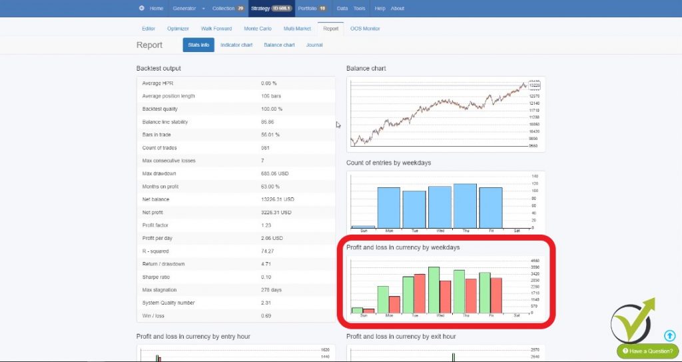Open the Help menu
The image size is (682, 362).
click(380, 8)
